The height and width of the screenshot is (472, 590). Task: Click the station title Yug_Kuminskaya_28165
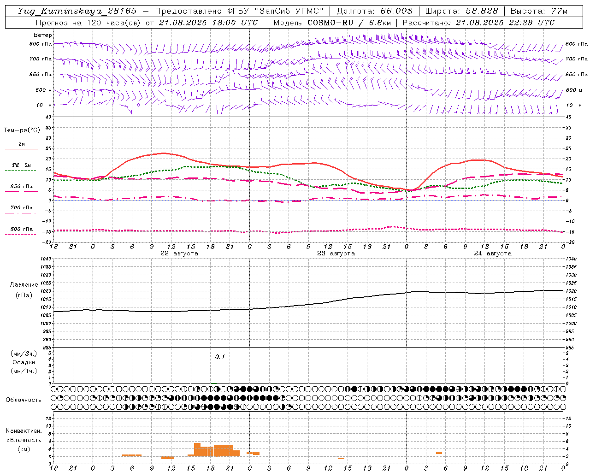77,11
